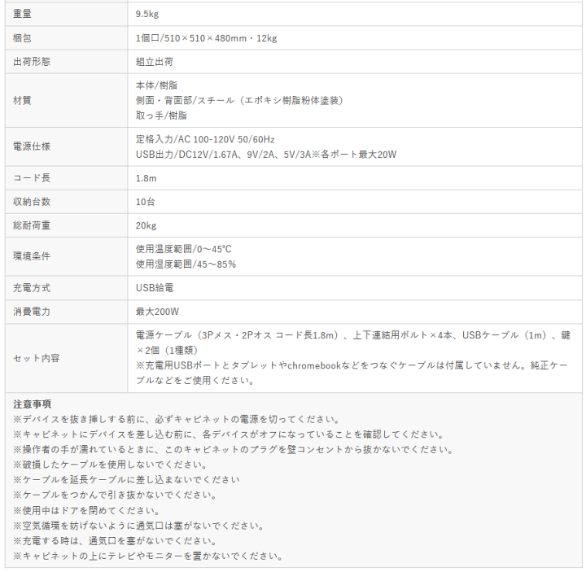Select the 重量 row label
This screenshot has width=586, height=572.
click(x=22, y=14)
